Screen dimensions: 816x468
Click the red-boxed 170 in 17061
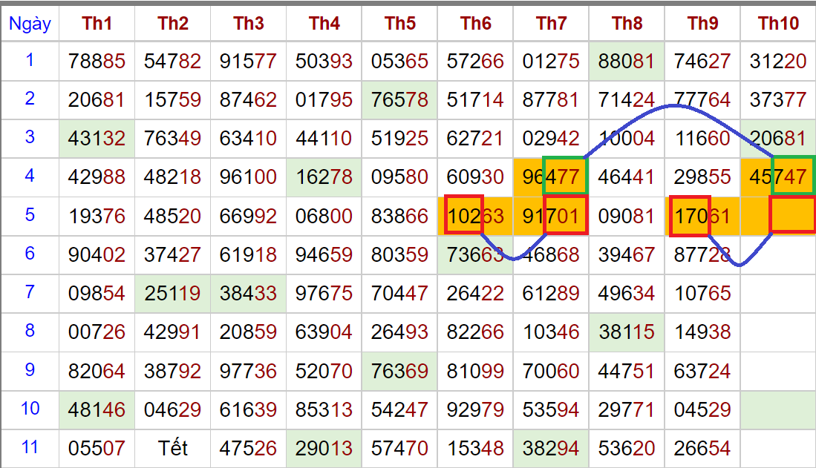tap(690, 216)
